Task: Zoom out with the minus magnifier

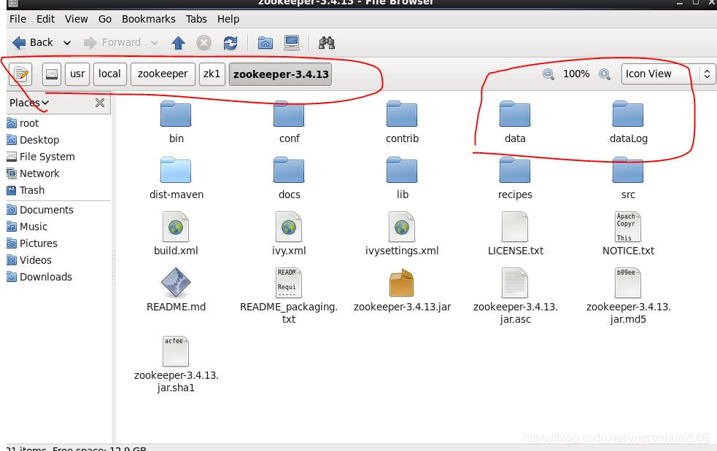Action: coord(549,74)
